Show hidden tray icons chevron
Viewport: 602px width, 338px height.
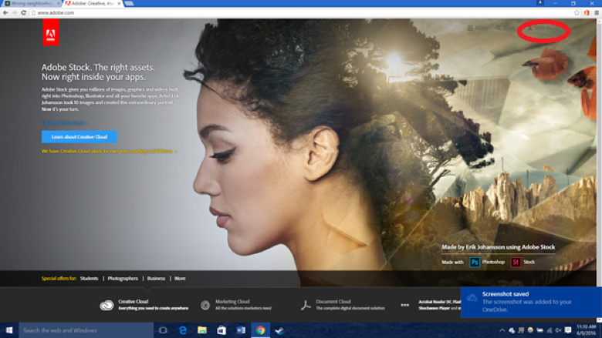tap(502, 330)
